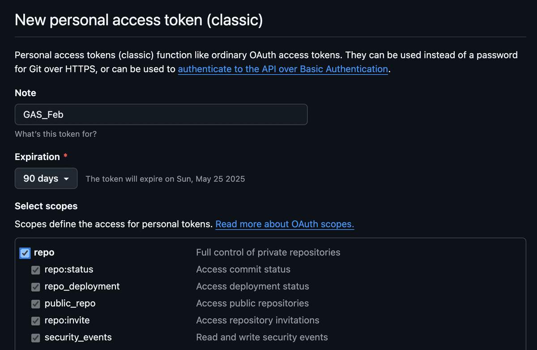
Task: Toggle the repo:invite checkbox
Action: point(36,321)
